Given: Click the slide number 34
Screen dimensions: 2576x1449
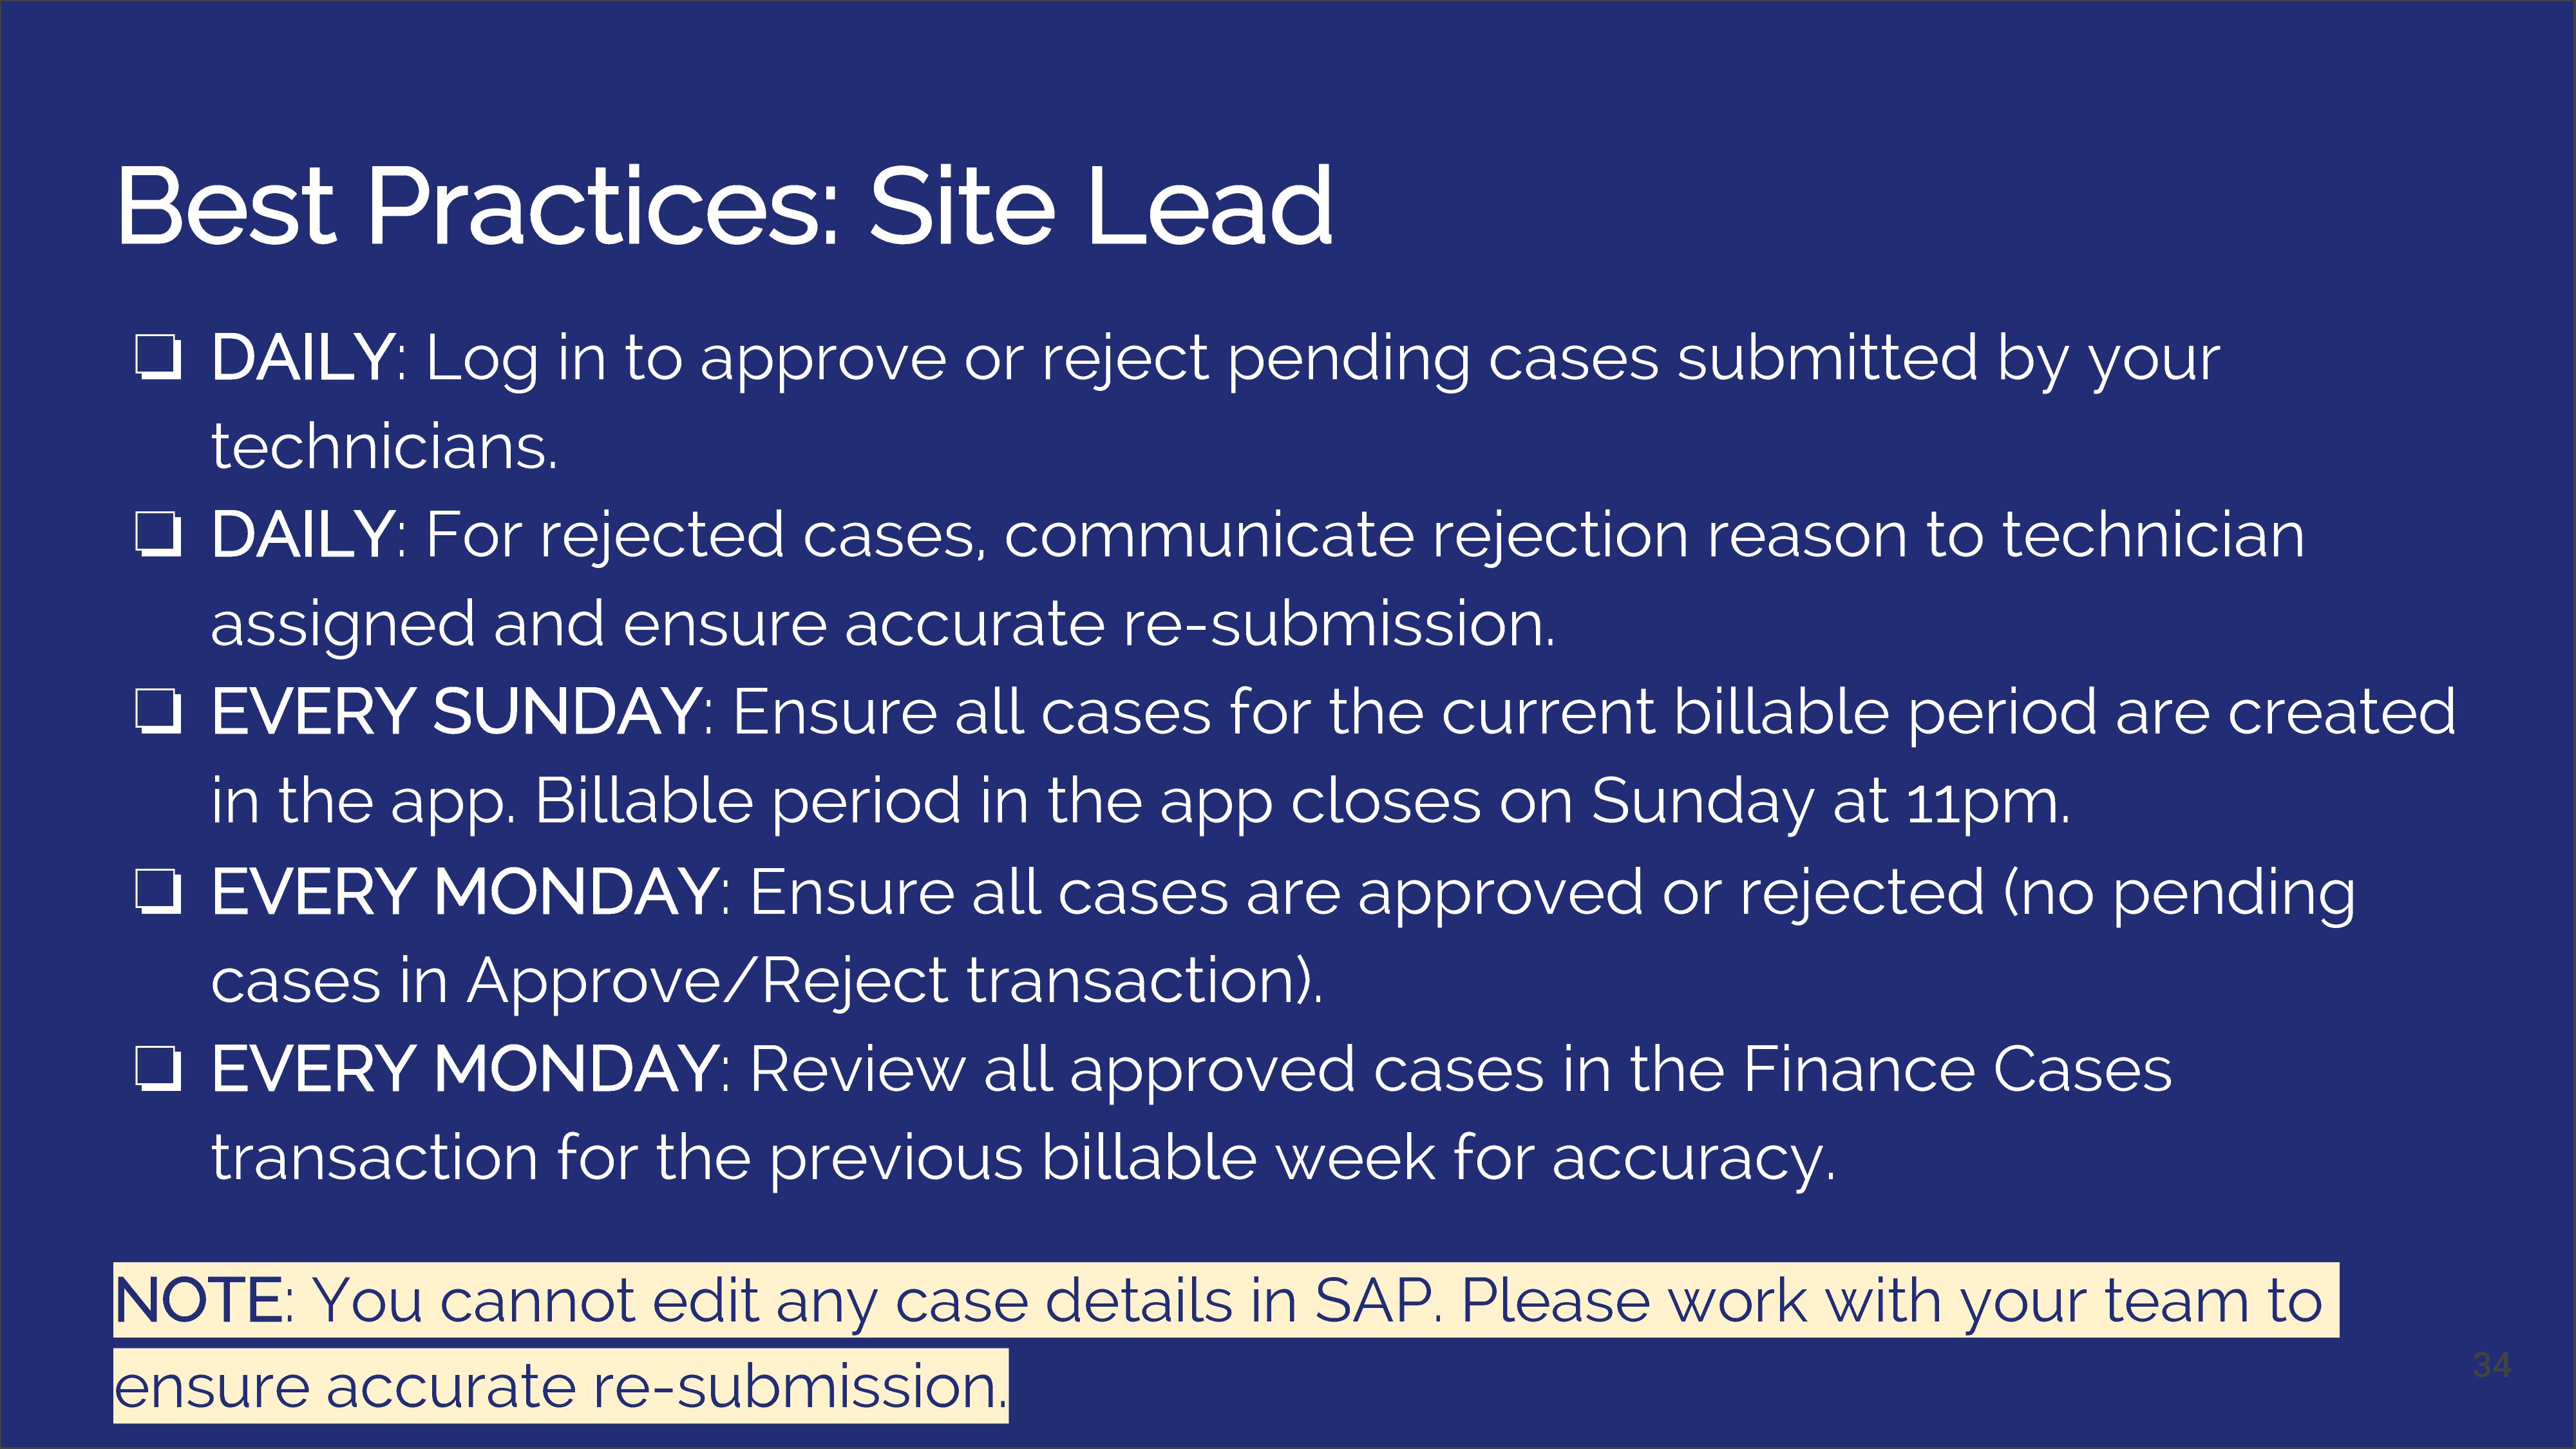Looking at the screenshot, I should click(2491, 1365).
